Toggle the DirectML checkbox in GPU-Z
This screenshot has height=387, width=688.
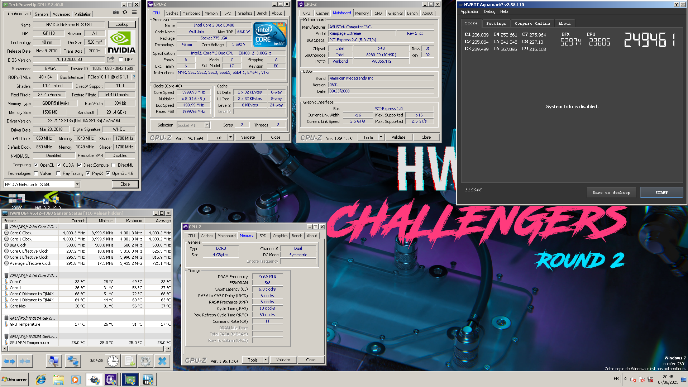click(114, 165)
